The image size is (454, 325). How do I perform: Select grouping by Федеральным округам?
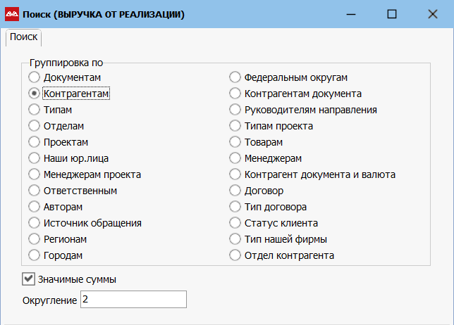point(235,77)
